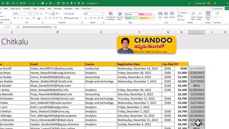Click the Borders icon
Viewport: 229px width, 129px height.
click(x=27, y=18)
